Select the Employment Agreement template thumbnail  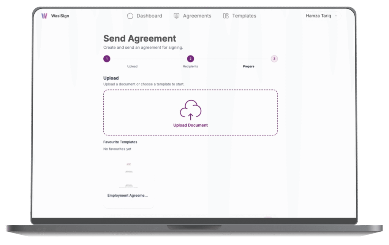(129, 175)
